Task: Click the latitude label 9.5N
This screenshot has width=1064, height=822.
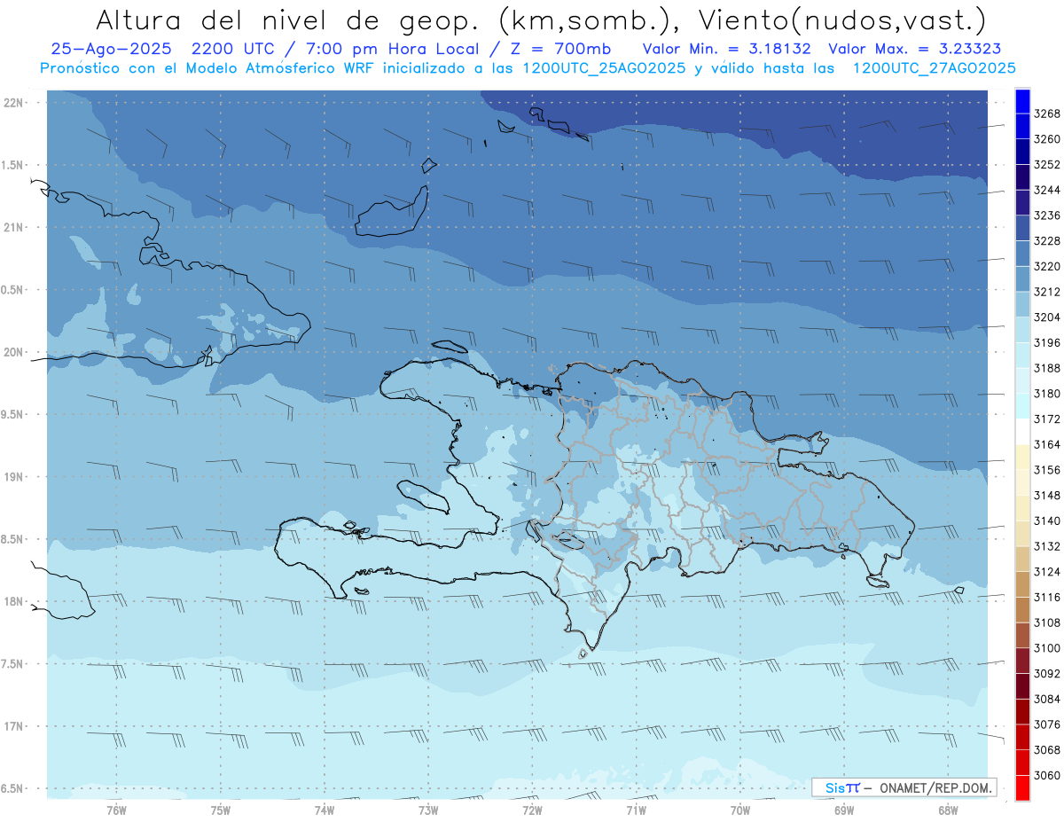Action: click(12, 414)
